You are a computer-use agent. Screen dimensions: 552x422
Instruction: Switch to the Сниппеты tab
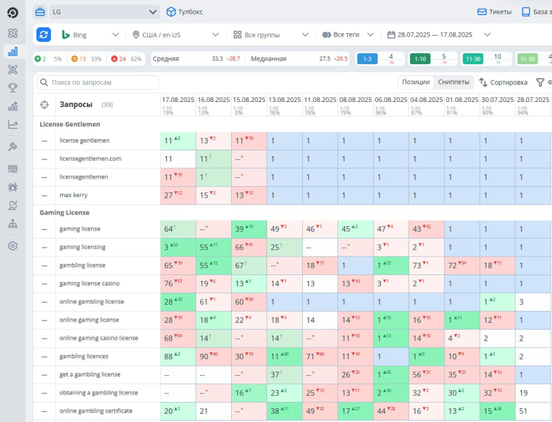(x=453, y=82)
